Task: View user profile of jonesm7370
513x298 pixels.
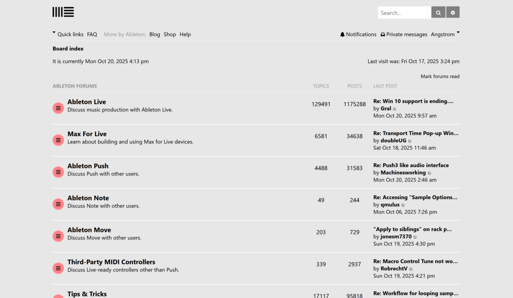Action: [x=396, y=236]
